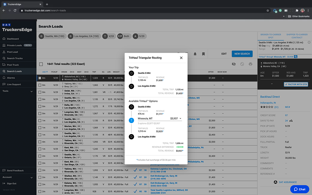
Task: Check the Seattle to Ontario load checkbox
Action: 40,156
